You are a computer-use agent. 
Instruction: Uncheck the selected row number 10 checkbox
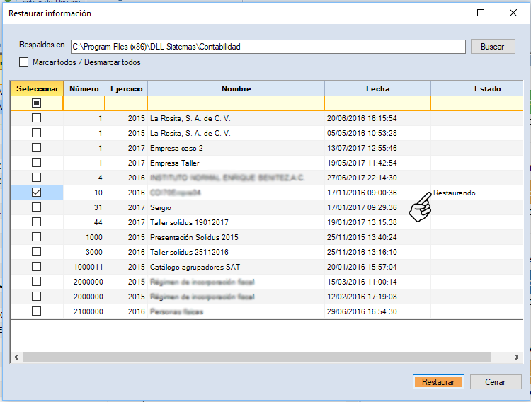[36, 193]
